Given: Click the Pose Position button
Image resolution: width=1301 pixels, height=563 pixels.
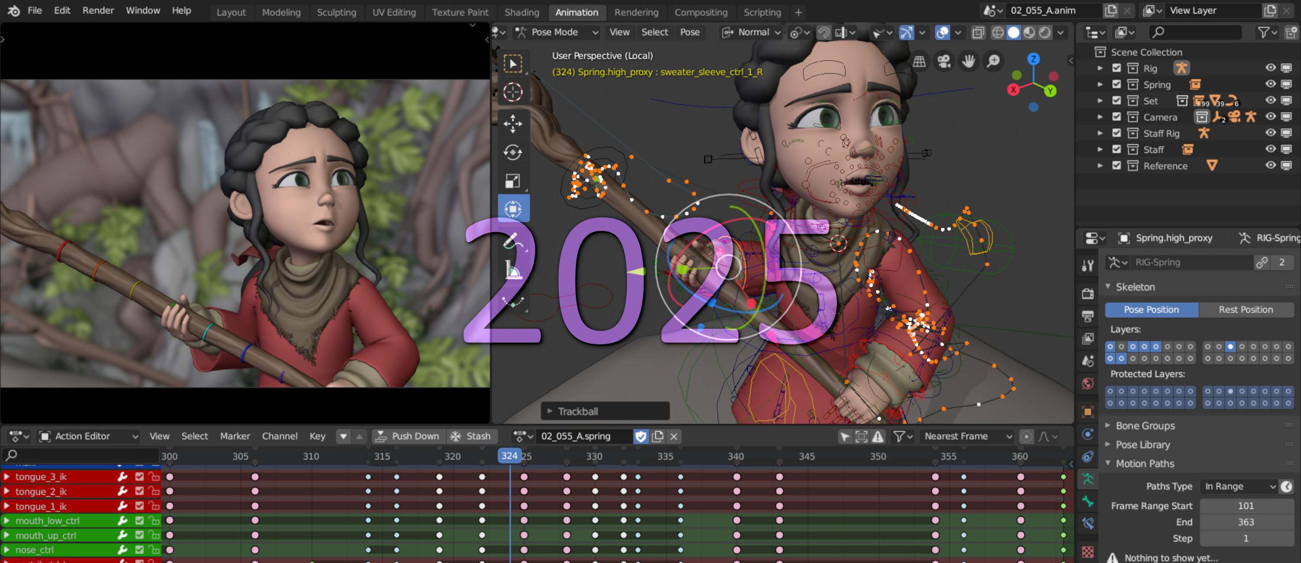Looking at the screenshot, I should (x=1151, y=310).
